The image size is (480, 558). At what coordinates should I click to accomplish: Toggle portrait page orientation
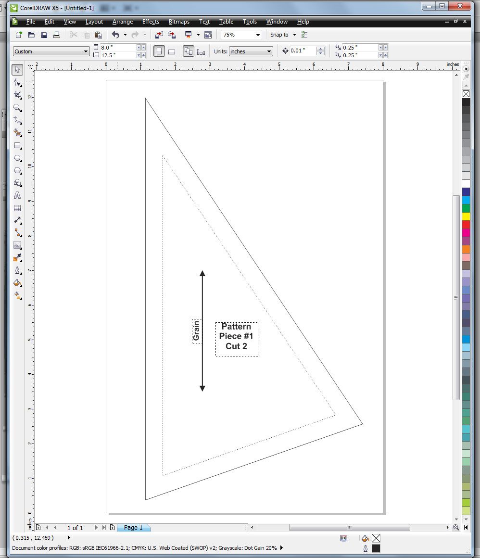pos(159,51)
